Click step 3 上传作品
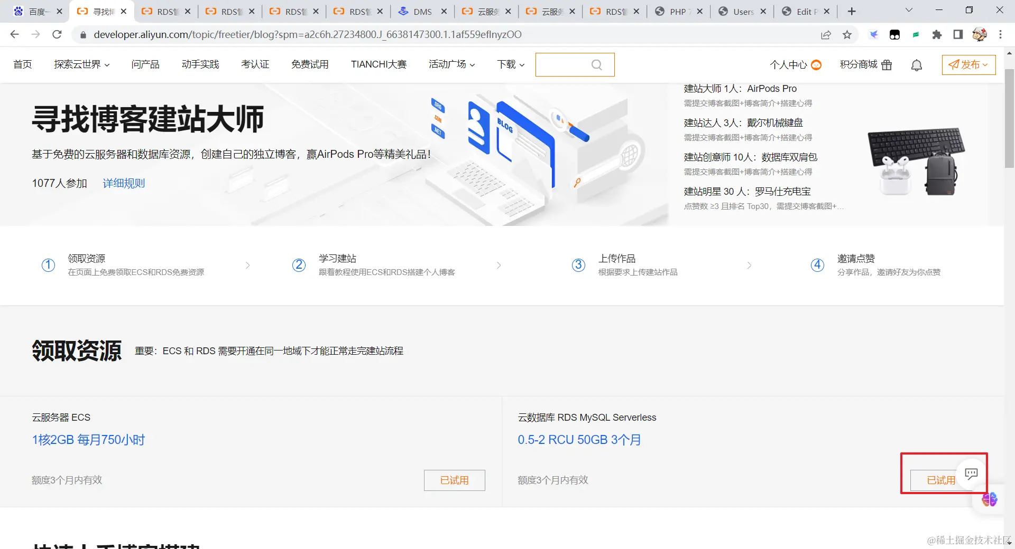 point(624,265)
